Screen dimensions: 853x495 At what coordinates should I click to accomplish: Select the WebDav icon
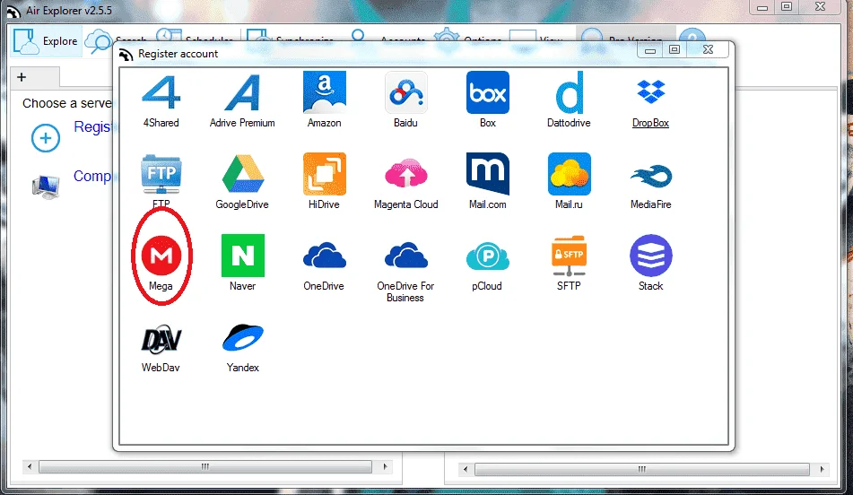[x=161, y=340]
